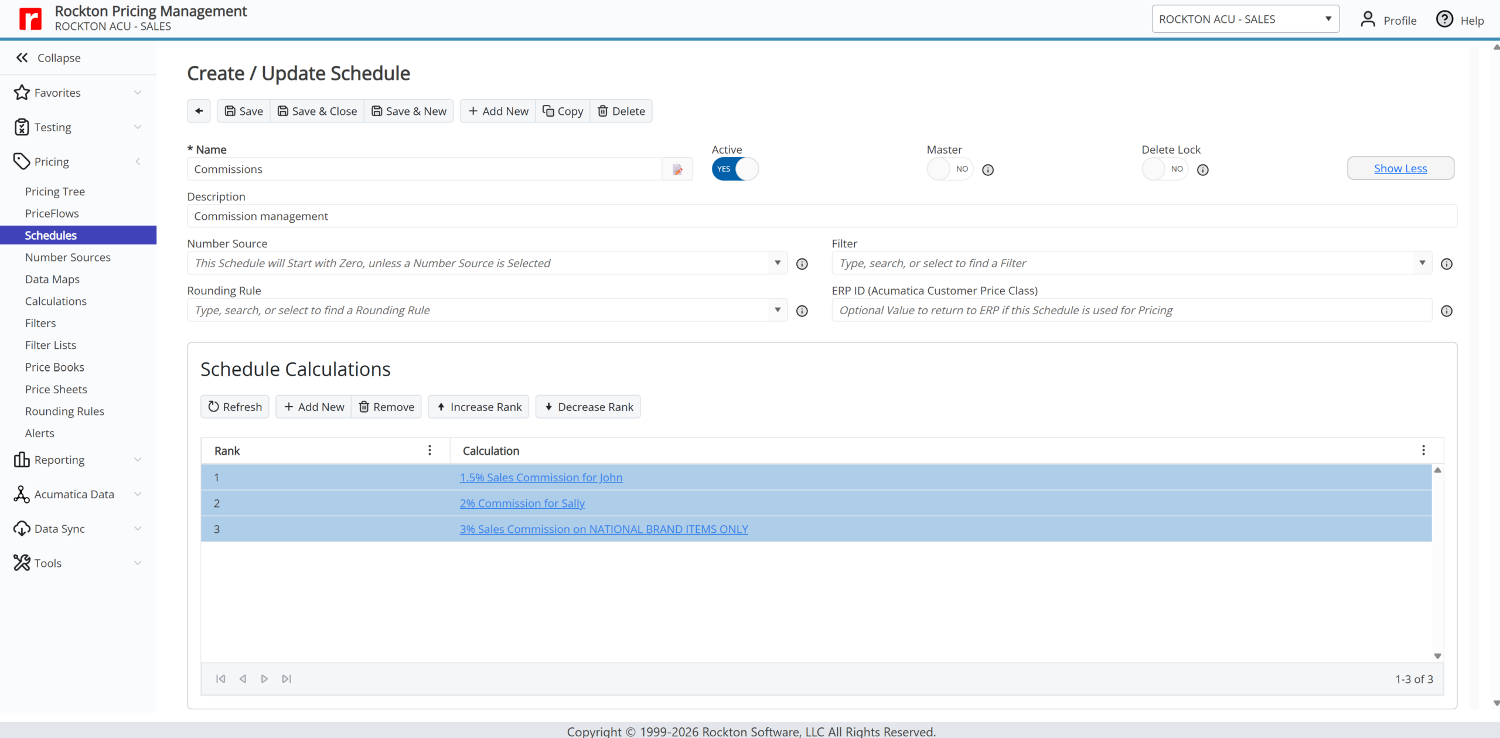Go to previous page of calculations
Viewport: 1500px width, 738px height.
click(243, 679)
